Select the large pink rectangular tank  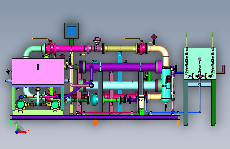[38, 71]
